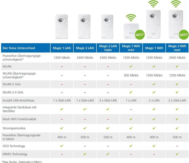Click '400 m' range for Magic 1 LAN

[x=62, y=137]
